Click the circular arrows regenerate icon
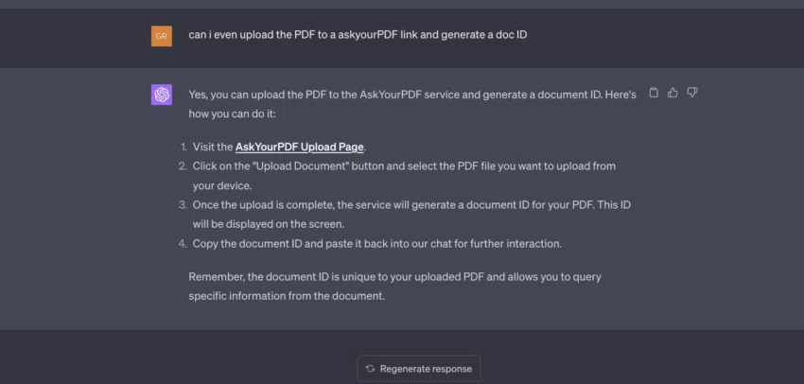 click(x=370, y=369)
